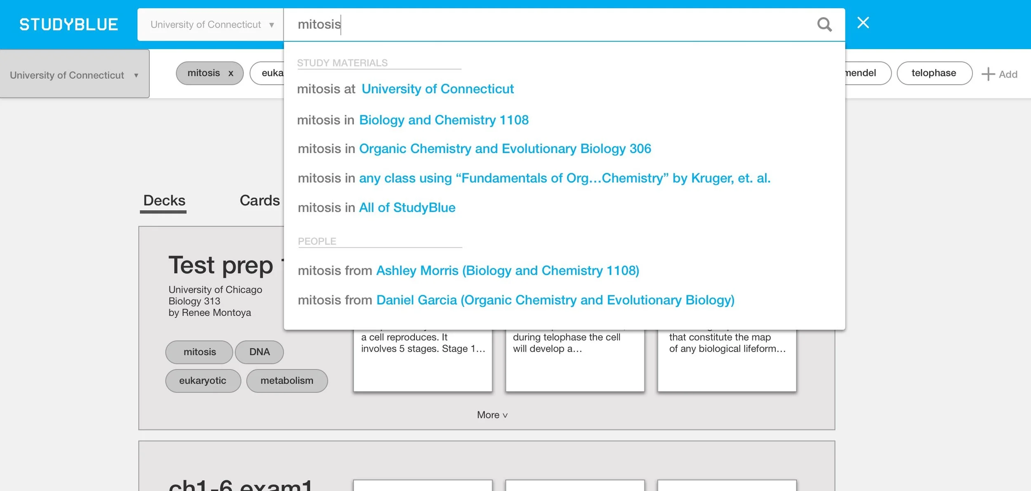The height and width of the screenshot is (491, 1031).
Task: Choose mitosis from Ashley Morris suggestion
Action: click(468, 271)
